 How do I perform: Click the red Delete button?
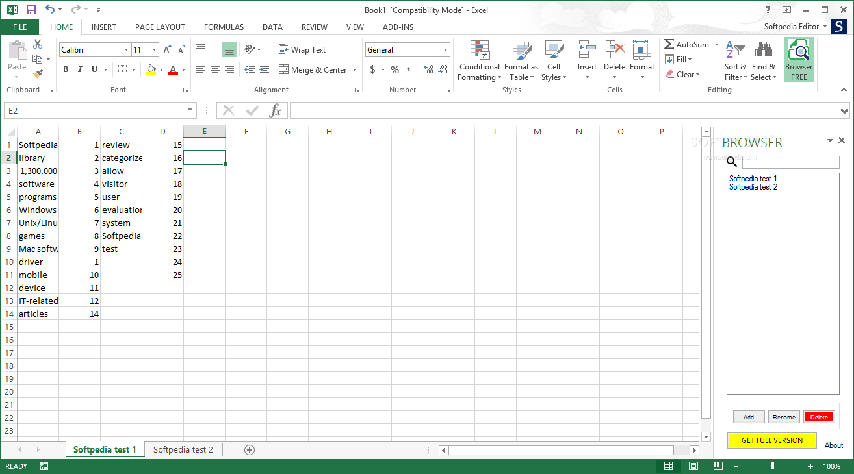point(819,418)
